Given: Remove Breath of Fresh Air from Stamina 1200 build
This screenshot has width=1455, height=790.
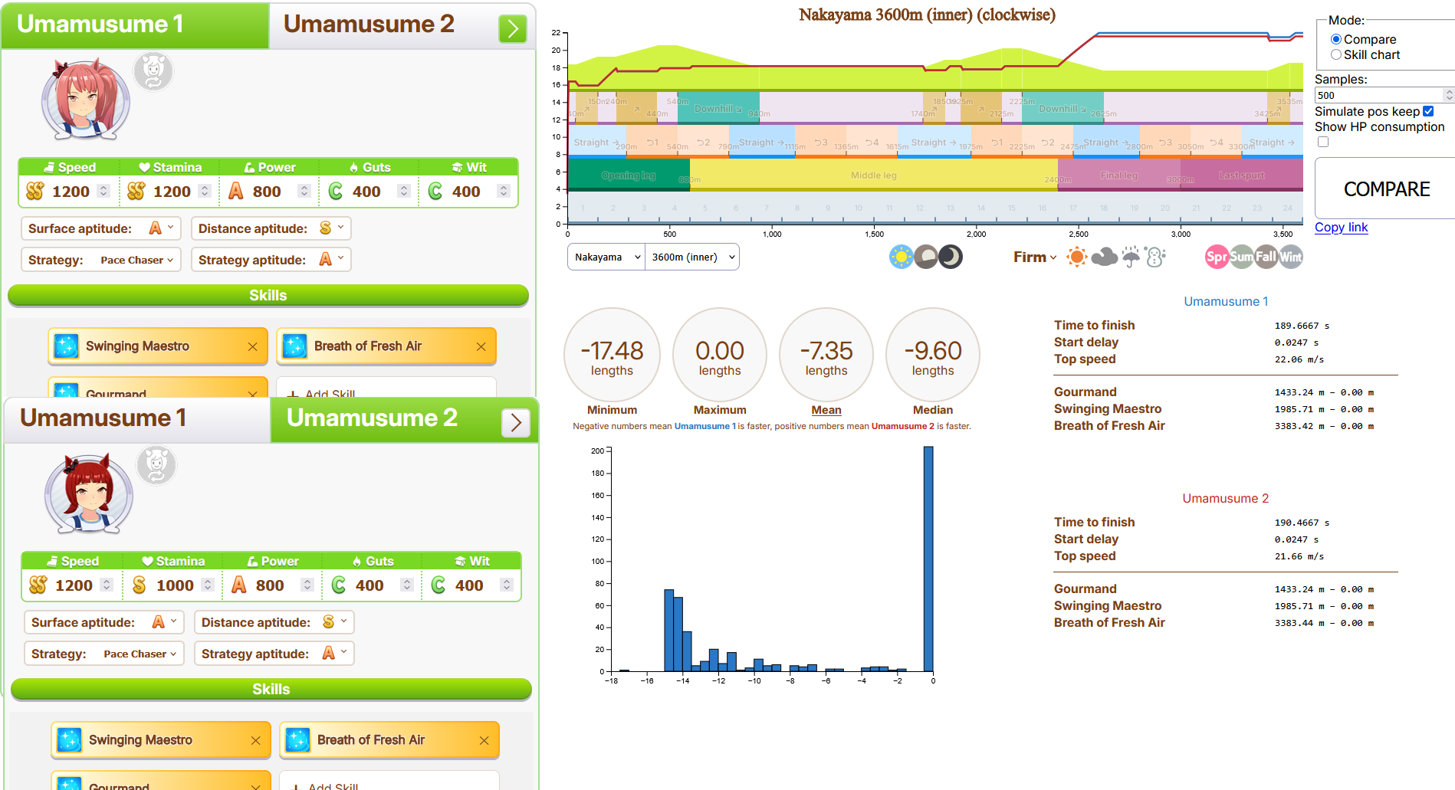Looking at the screenshot, I should (x=481, y=346).
